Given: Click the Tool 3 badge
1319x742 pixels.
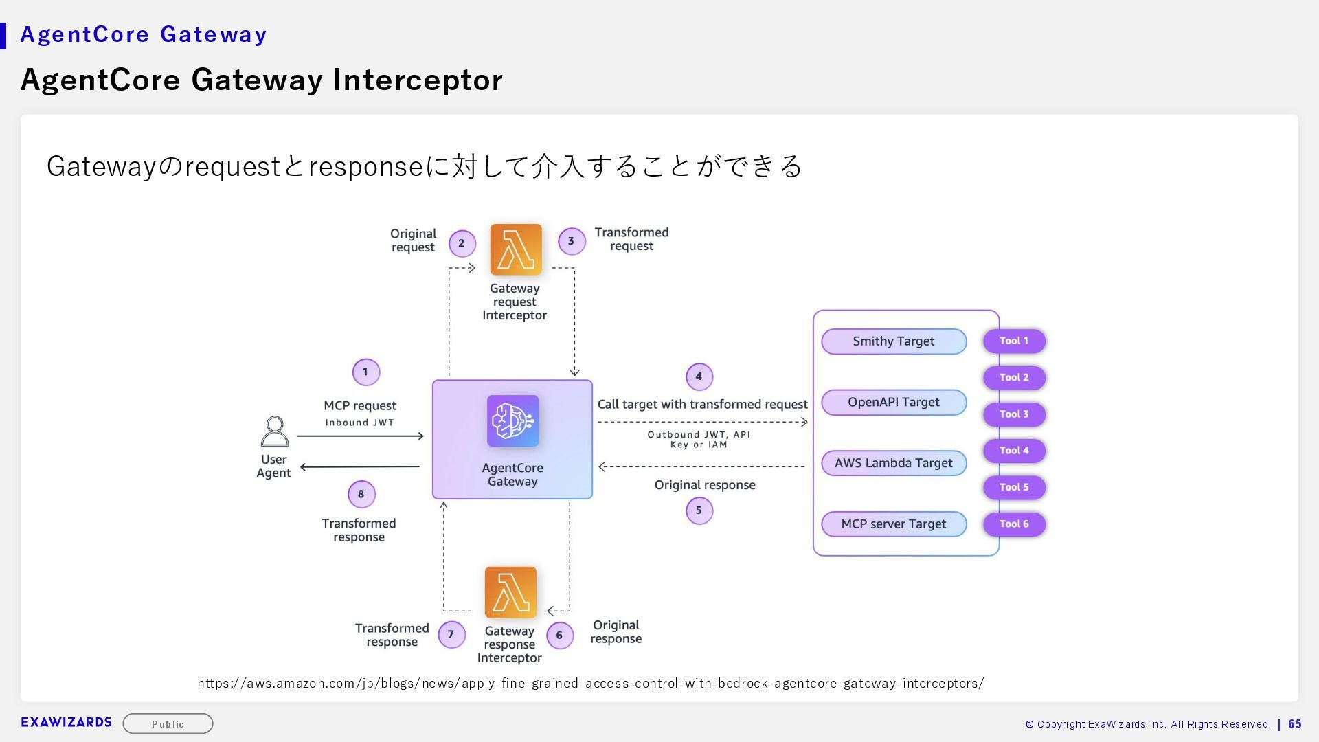Looking at the screenshot, I should 1013,414.
